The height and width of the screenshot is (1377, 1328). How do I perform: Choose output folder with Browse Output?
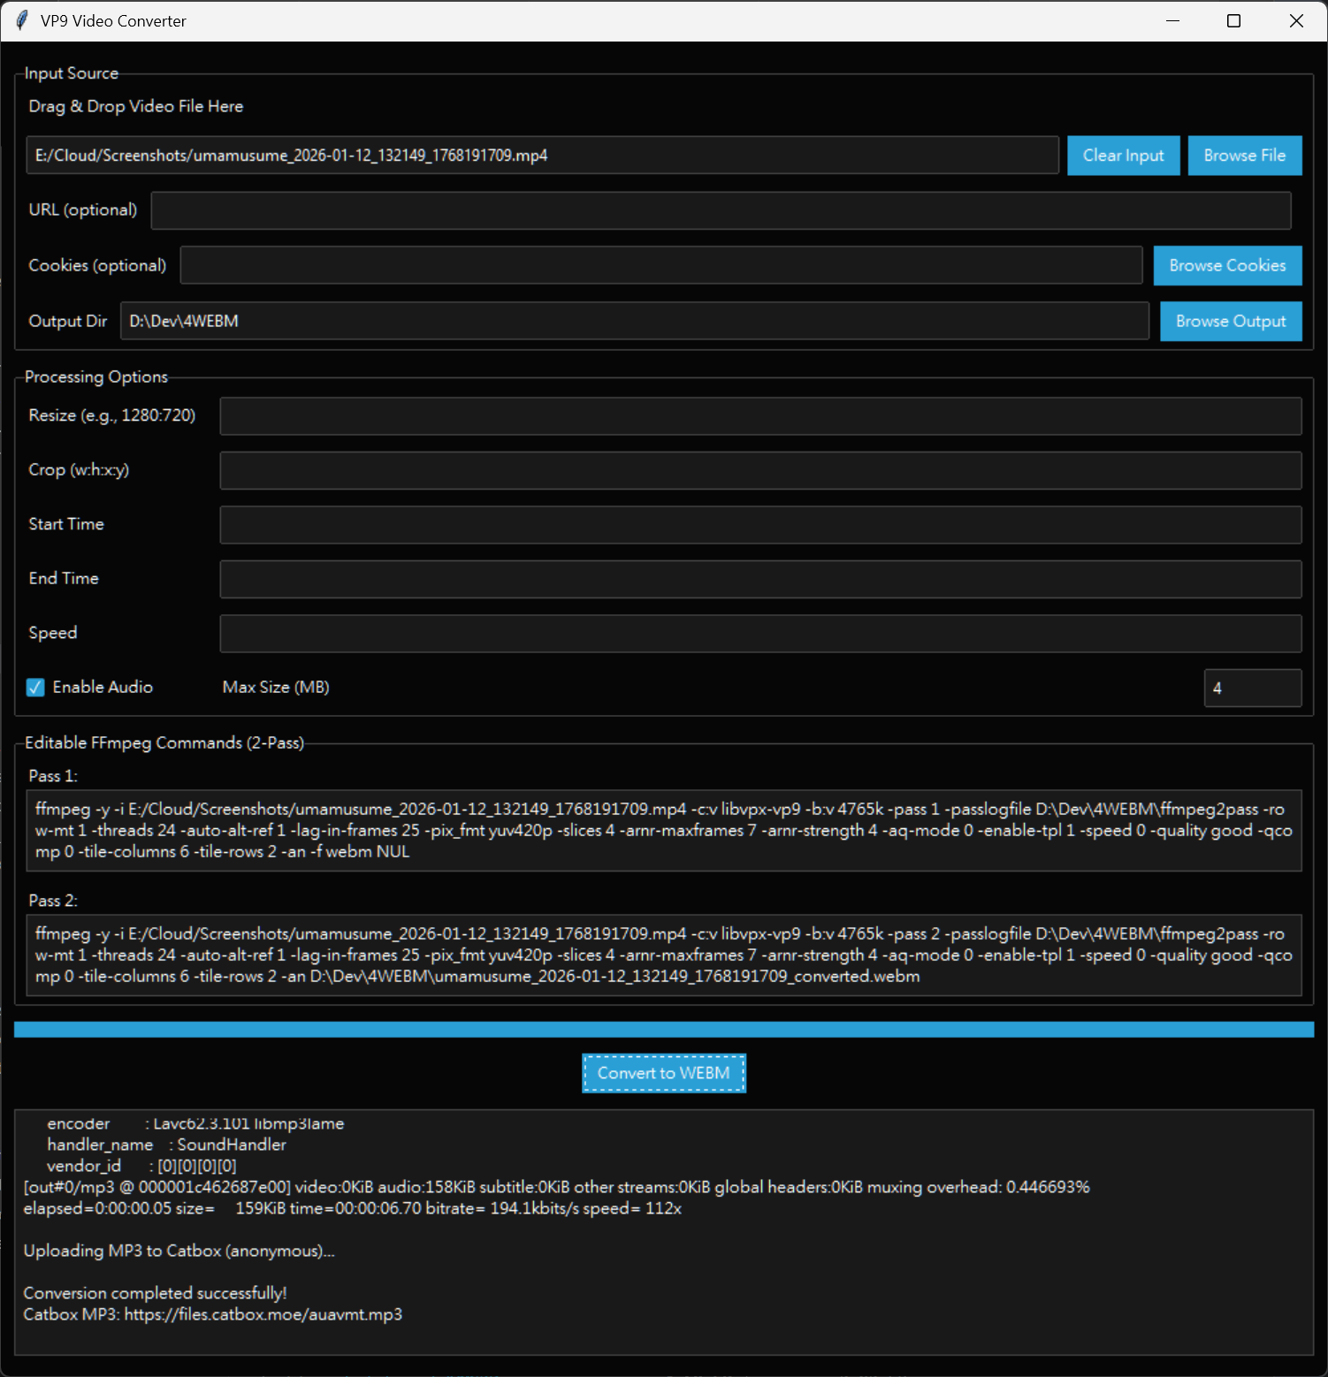click(1231, 321)
